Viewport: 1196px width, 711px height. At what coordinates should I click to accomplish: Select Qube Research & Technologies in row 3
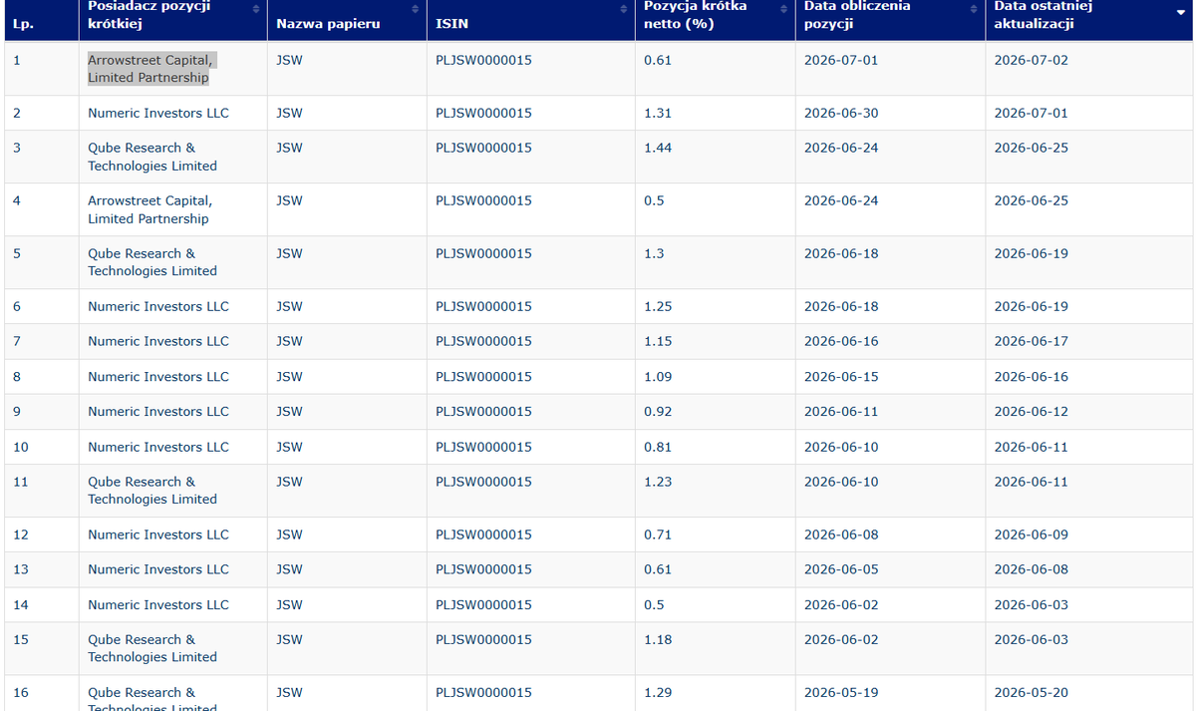[152, 157]
